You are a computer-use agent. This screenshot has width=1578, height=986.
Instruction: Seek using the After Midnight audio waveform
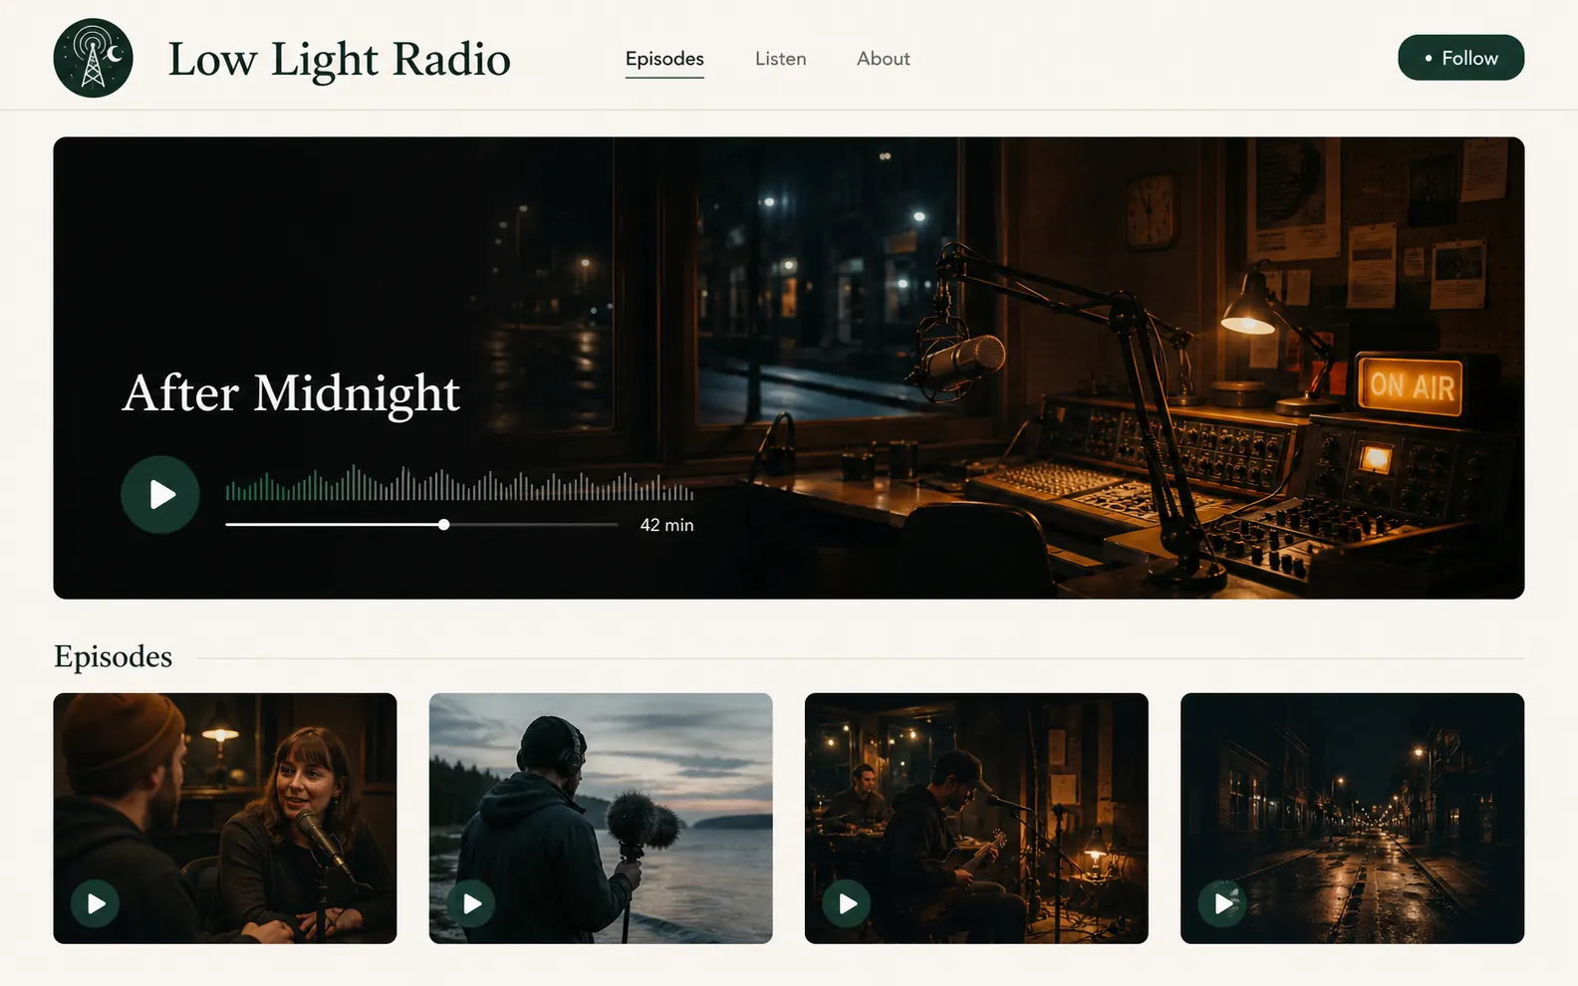[x=459, y=483]
